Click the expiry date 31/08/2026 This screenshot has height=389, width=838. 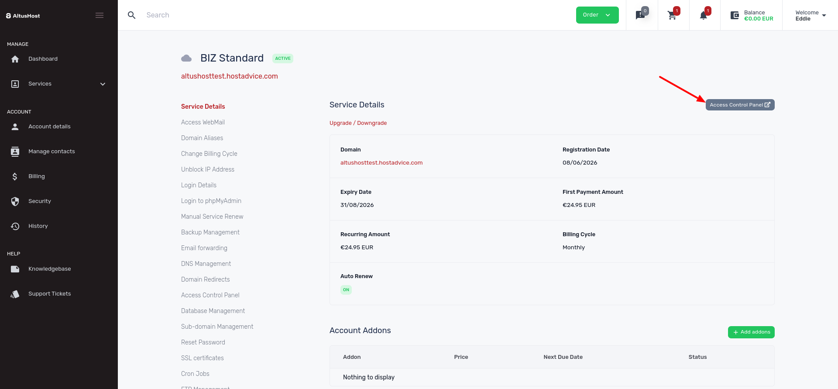point(357,205)
